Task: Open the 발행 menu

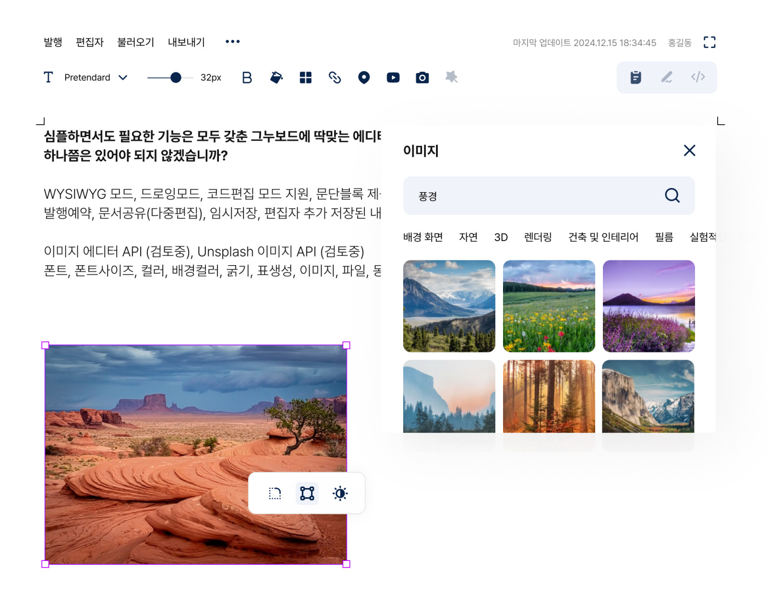Action: (53, 42)
